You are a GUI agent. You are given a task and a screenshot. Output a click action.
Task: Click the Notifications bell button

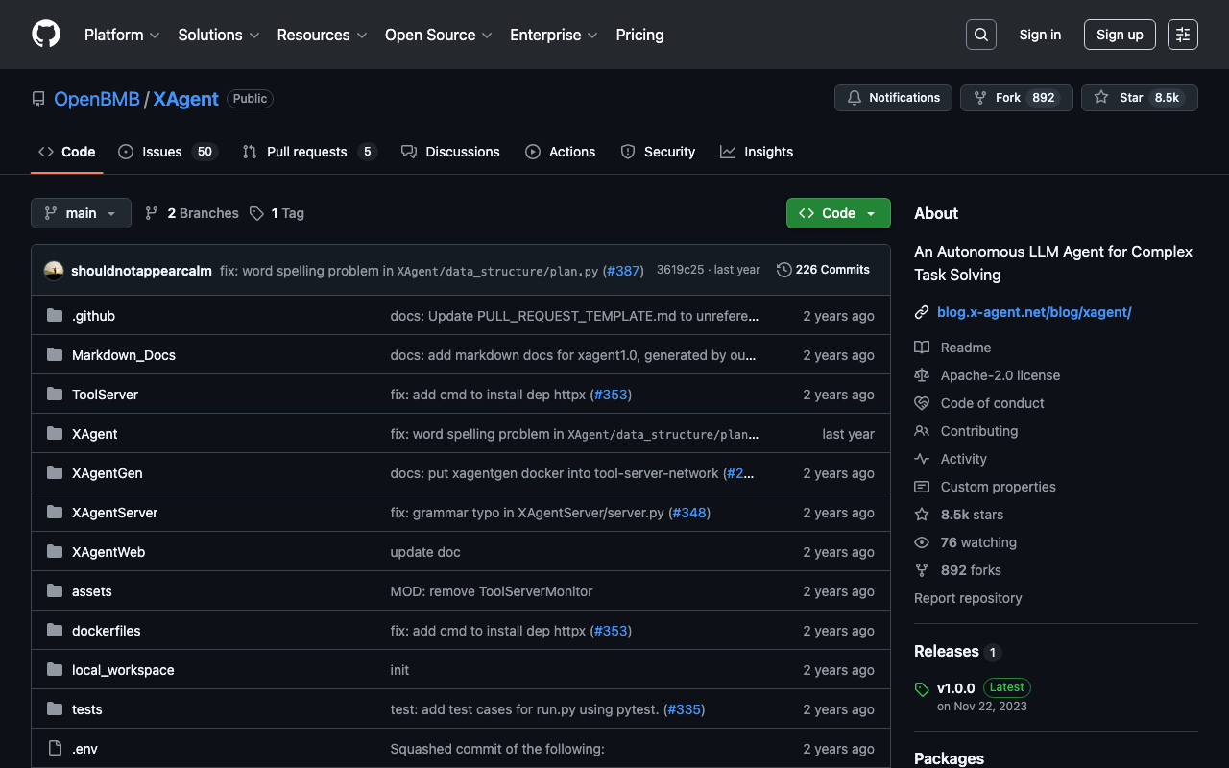(x=893, y=98)
